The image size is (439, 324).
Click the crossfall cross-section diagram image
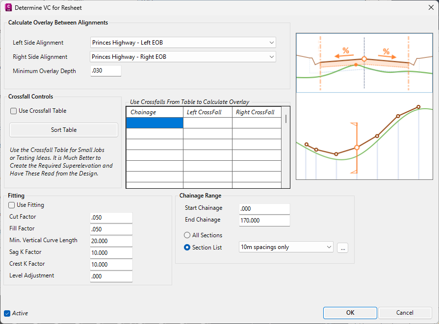[x=364, y=63]
